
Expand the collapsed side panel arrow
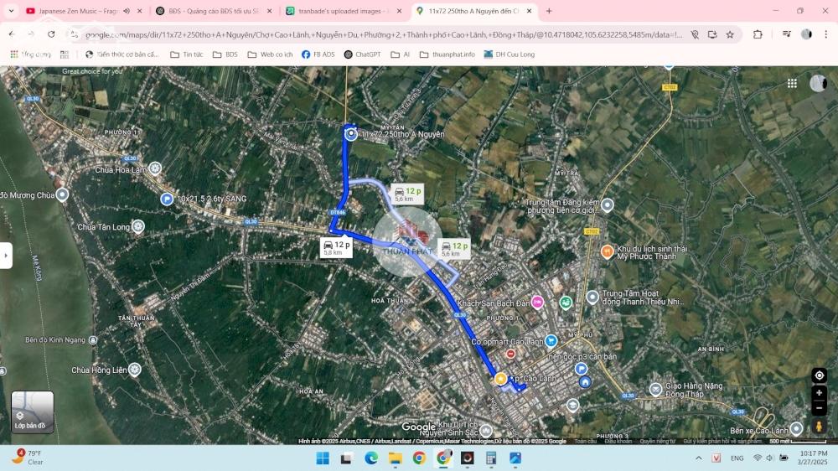[x=6, y=256]
